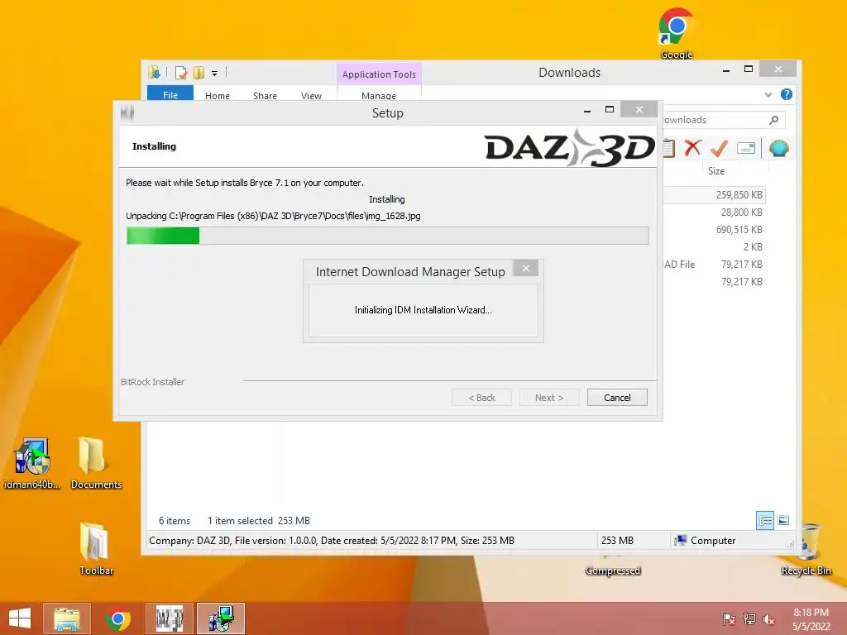The width and height of the screenshot is (847, 635).
Task: Click the disabled Next button in Setup
Action: (x=549, y=398)
